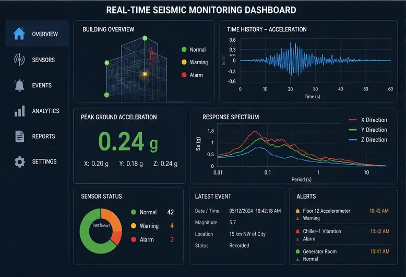This screenshot has width=406, height=277.
Task: Click the Floor 12 Accelerometer warning bell icon
Action: click(x=298, y=211)
